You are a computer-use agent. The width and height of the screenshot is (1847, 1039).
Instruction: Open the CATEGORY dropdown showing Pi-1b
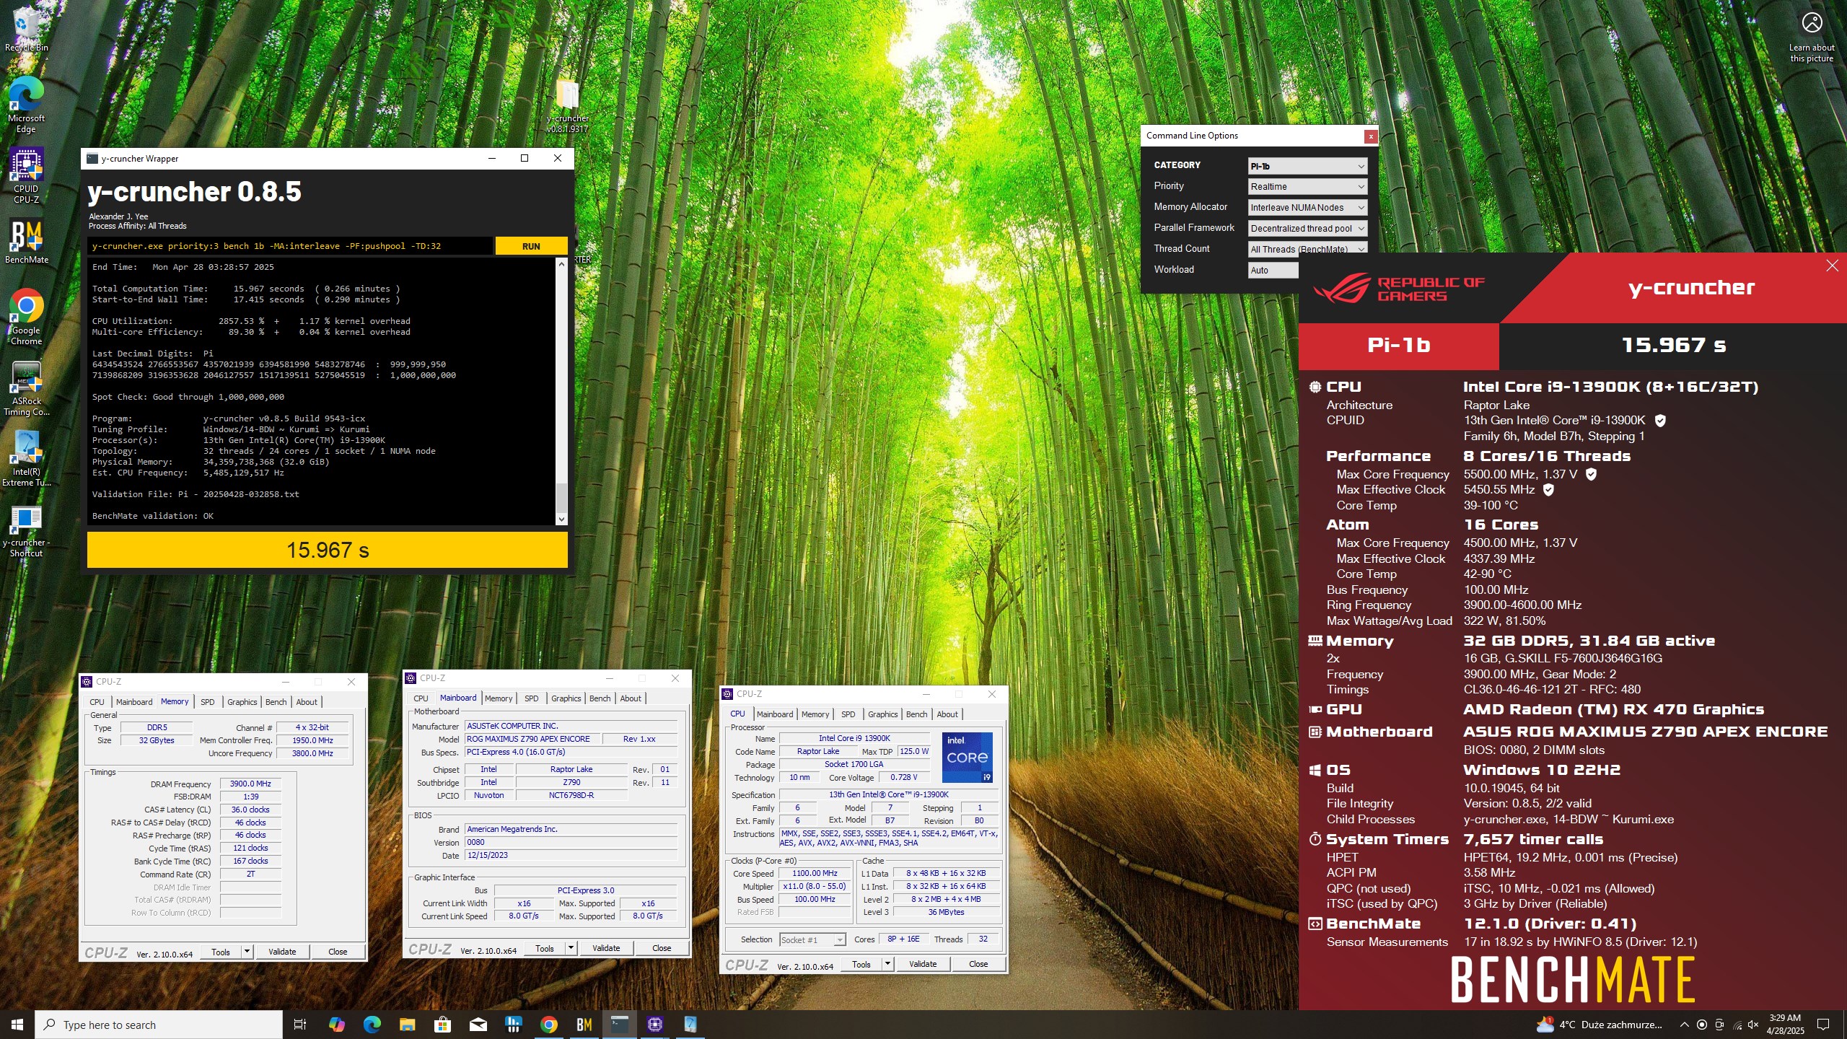(1307, 166)
